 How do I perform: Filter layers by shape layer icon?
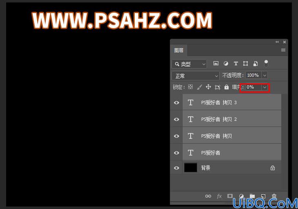pos(246,63)
